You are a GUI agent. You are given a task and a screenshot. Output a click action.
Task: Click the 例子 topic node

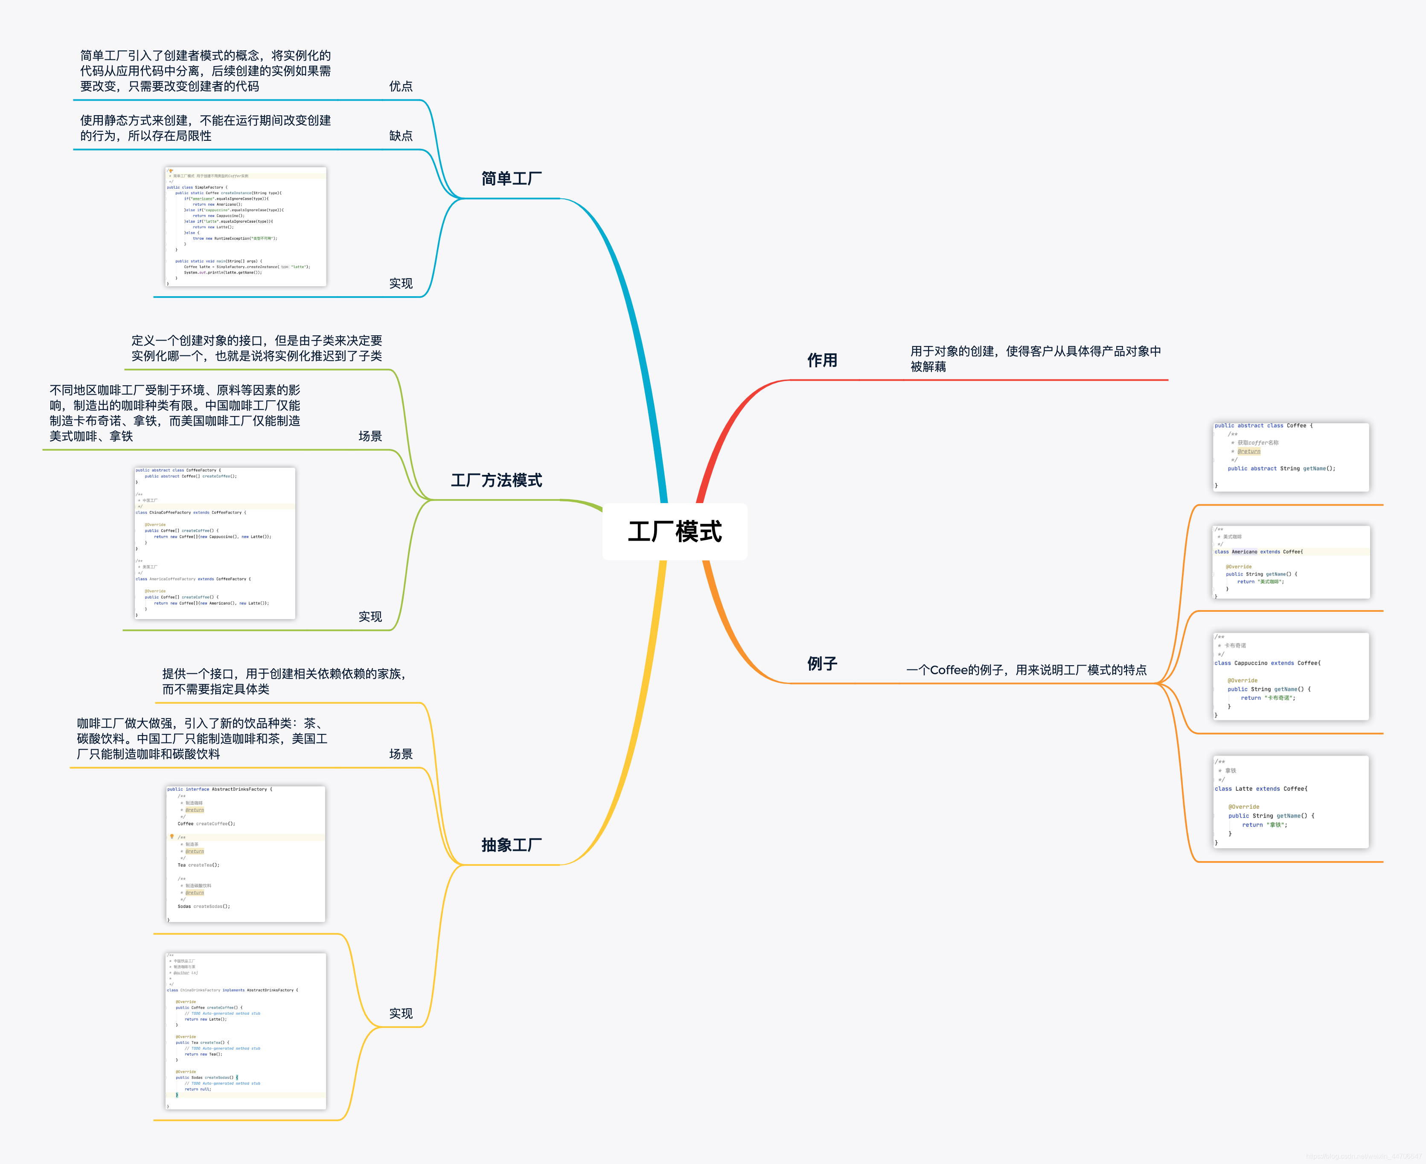[822, 664]
